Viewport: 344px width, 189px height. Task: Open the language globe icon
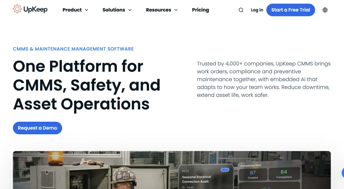325,10
